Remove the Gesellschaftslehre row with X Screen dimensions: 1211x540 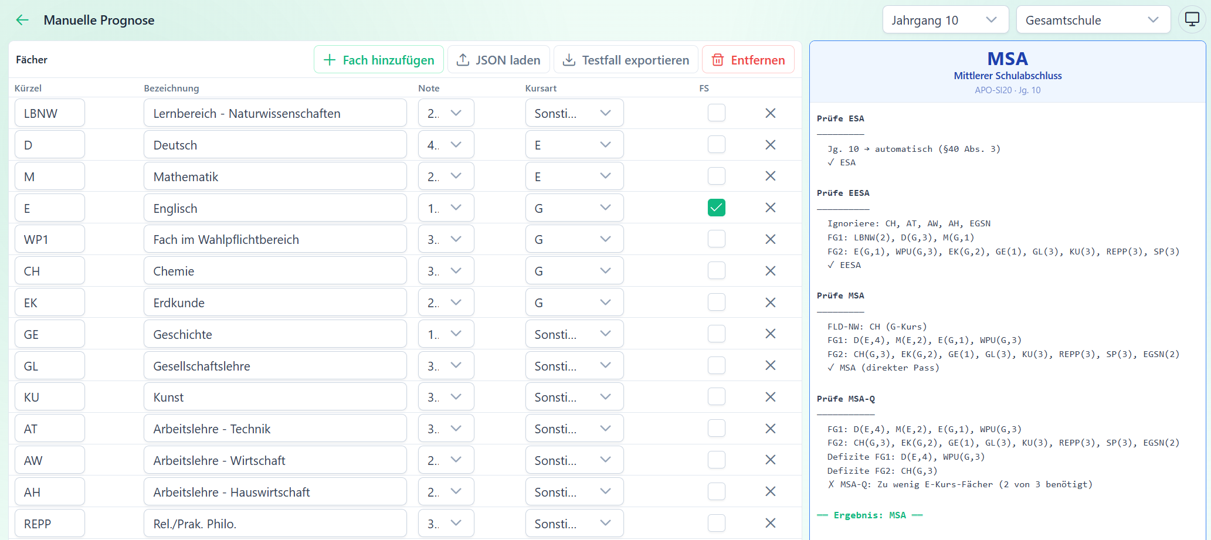click(771, 365)
